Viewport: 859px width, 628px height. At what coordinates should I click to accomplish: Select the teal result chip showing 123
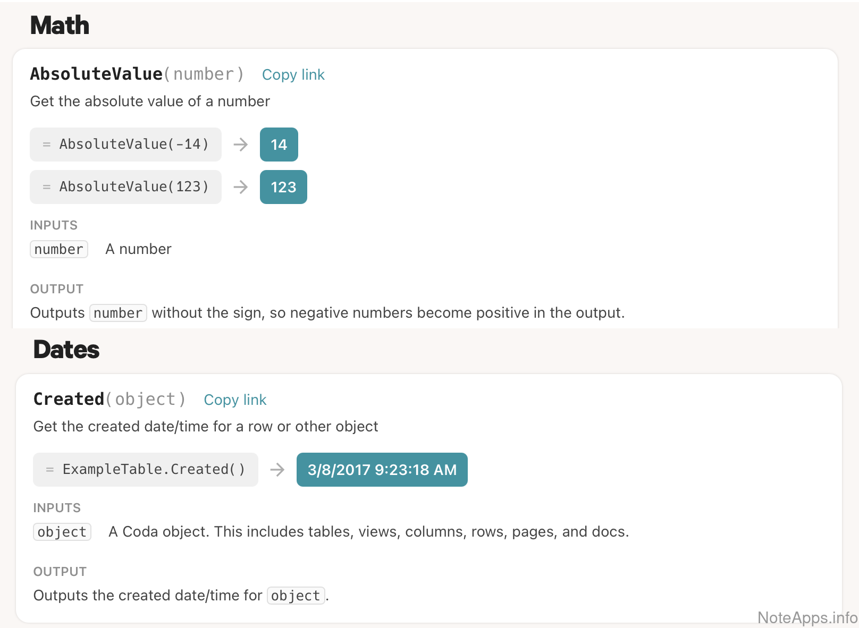point(283,187)
